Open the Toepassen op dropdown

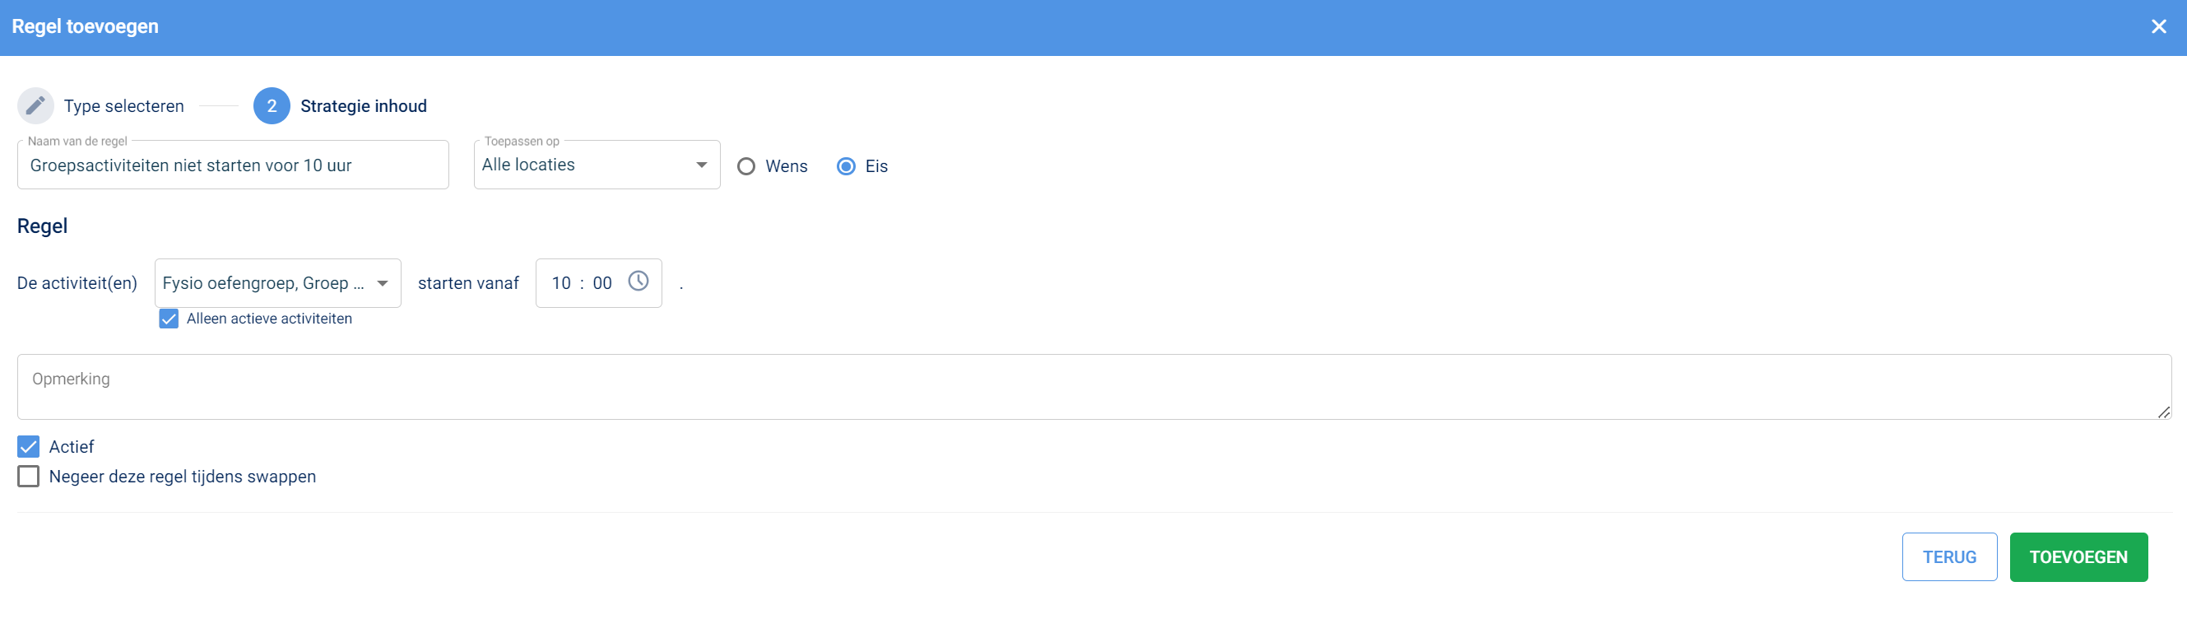[x=597, y=165]
